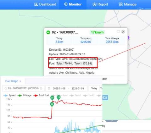Screen dimensions: 151x133
Task: Close the vehicle info popup
Action: pyautogui.click(x=123, y=32)
